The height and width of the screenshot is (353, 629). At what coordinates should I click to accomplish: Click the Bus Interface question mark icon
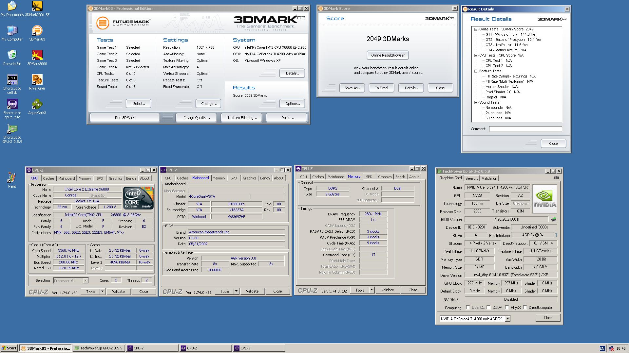(556, 235)
